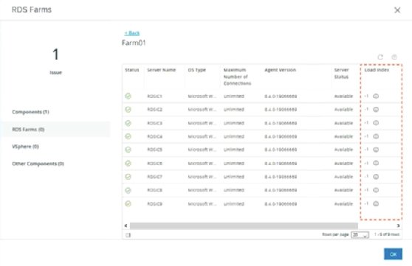Image resolution: width=412 pixels, height=266 pixels.
Task: Click the rows range text in the footer
Action: click(x=387, y=234)
